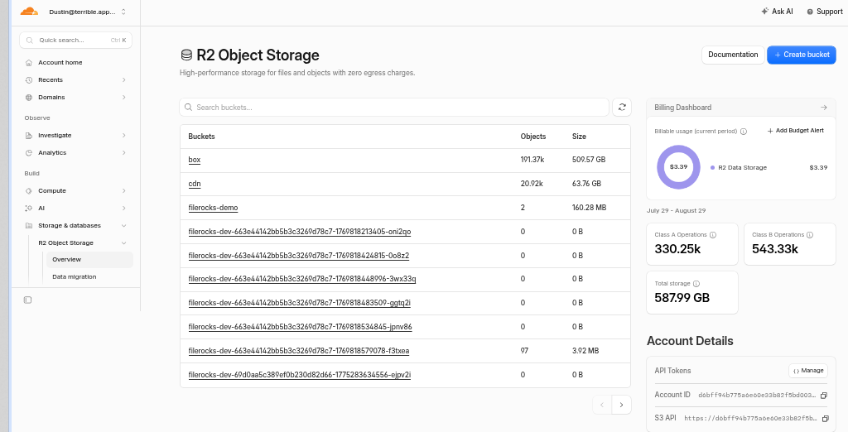Click the AI sparkle icon in sidebar
This screenshot has width=848, height=432.
[x=29, y=209]
